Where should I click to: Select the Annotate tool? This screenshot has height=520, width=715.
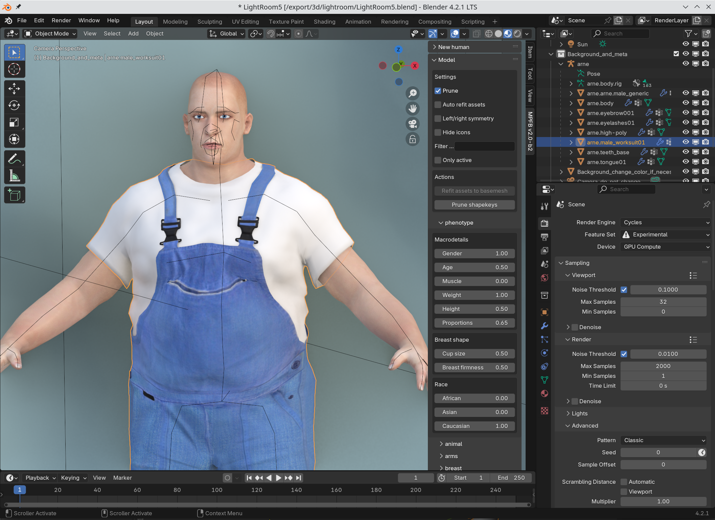[x=14, y=159]
